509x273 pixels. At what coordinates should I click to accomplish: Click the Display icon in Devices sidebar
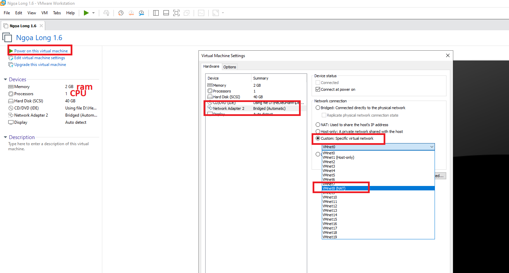click(11, 122)
